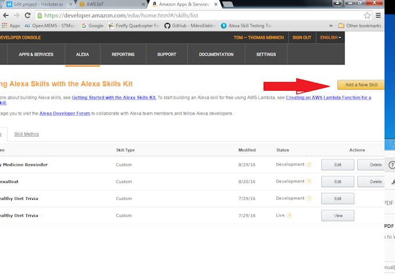This screenshot has height=275, width=395.
Task: Delete the exaBoat skill
Action: point(371,181)
